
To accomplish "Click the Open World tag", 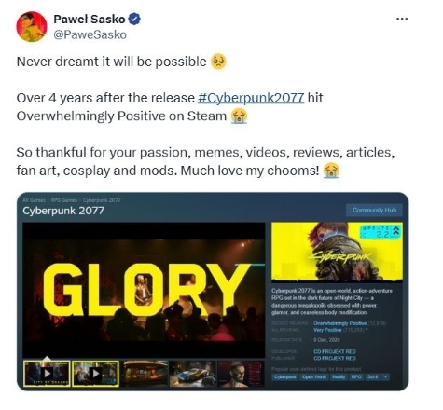I will click(314, 377).
